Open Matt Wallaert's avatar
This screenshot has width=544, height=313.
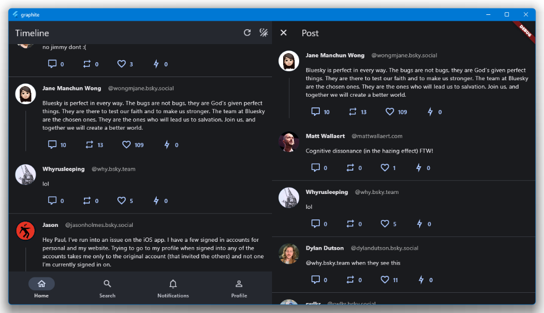[x=288, y=141]
